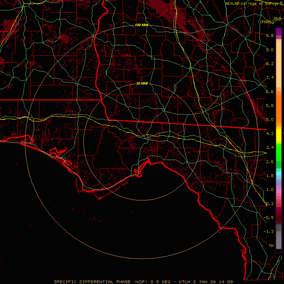This screenshot has height=284, width=284.
Task: Click the 100 NMI range ring label
Action: pos(142,25)
